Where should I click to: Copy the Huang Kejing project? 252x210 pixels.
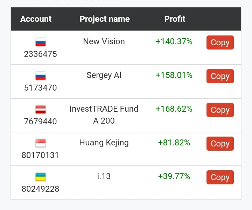click(x=220, y=144)
